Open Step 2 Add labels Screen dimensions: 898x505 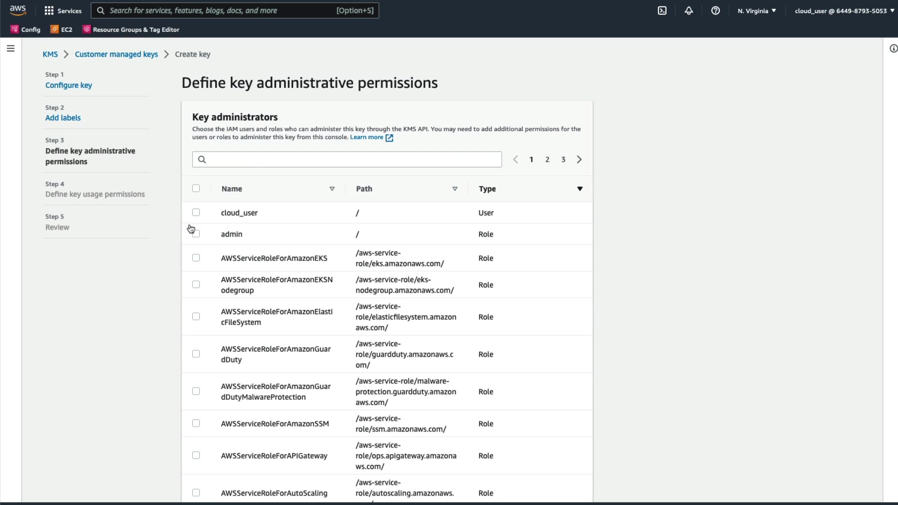coord(63,118)
